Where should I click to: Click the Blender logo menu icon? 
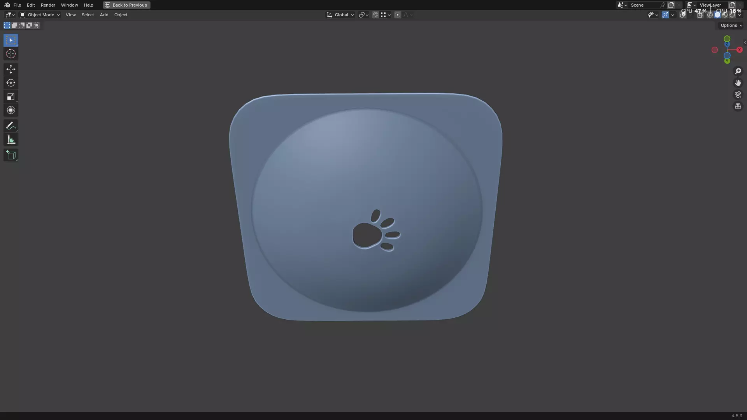click(7, 5)
